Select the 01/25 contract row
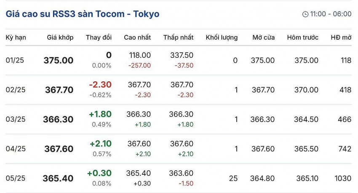 coord(15,60)
